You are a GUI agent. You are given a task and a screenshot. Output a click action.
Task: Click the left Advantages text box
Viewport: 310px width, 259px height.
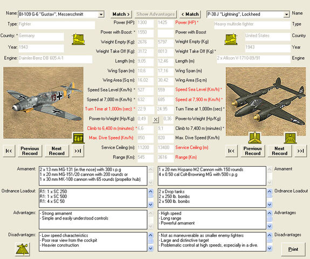pyautogui.click(x=93, y=220)
